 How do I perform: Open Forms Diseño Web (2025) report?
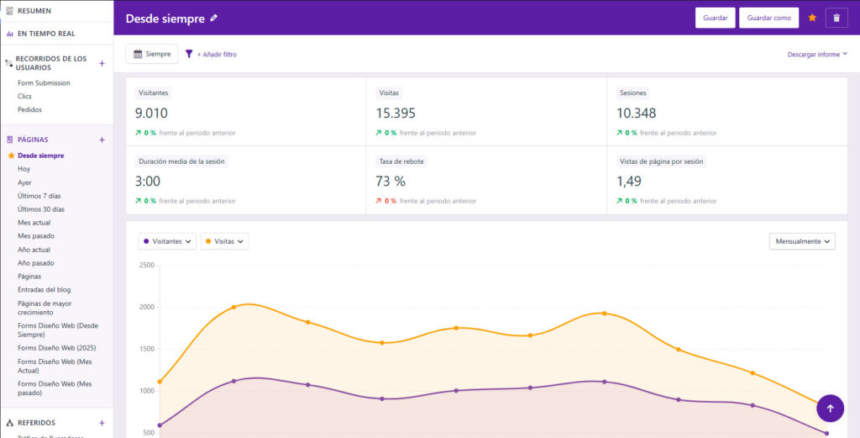56,348
